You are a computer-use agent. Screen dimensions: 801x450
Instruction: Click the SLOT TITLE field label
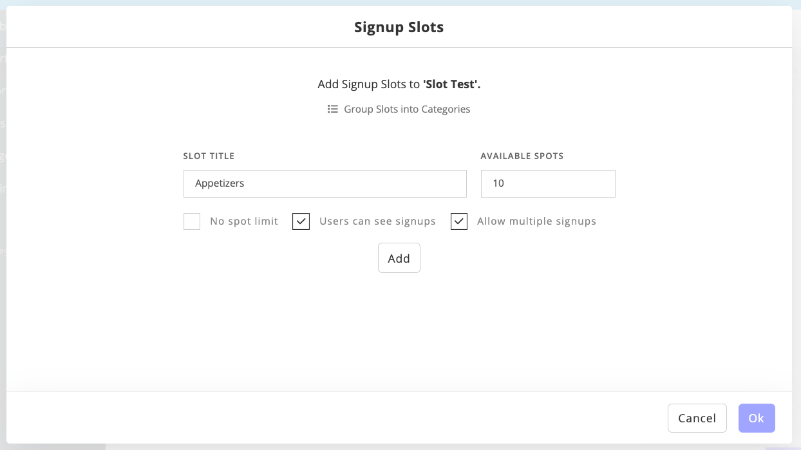coord(209,156)
